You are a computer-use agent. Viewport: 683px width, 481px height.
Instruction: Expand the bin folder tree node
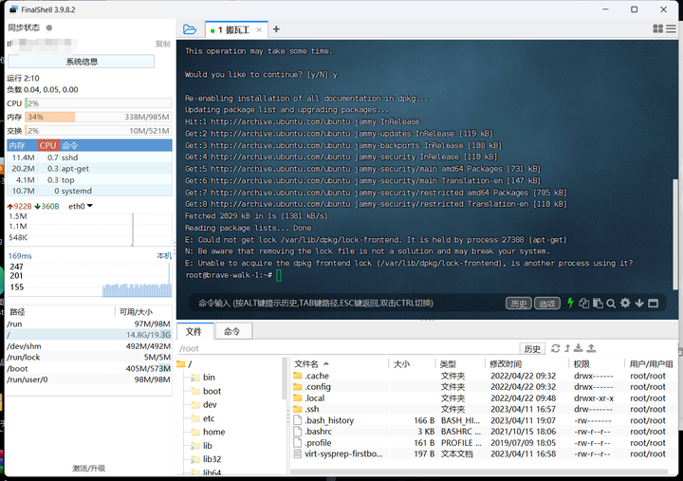[x=209, y=378]
